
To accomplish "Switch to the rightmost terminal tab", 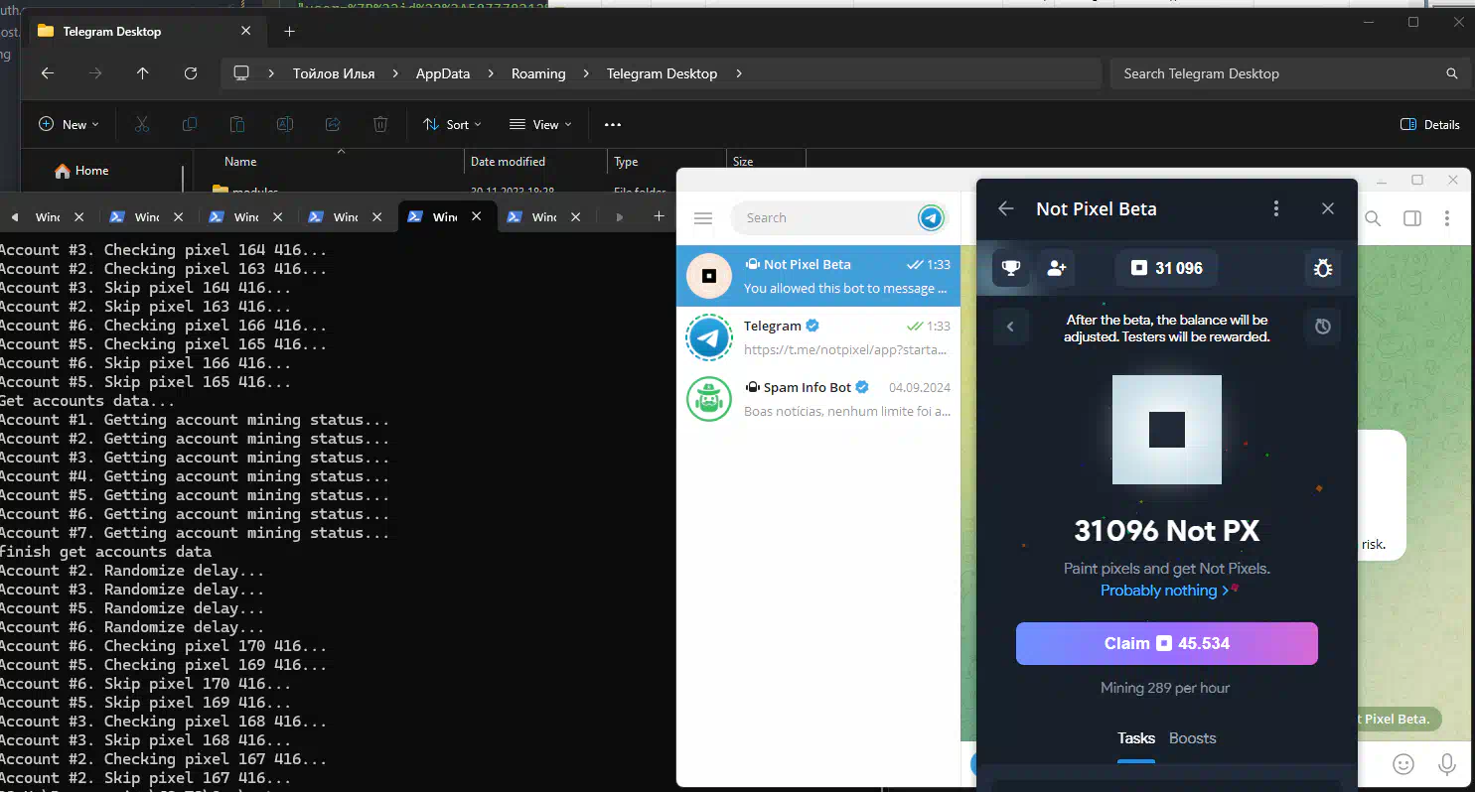I will click(544, 216).
